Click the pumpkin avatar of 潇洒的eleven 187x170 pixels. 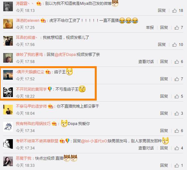coord(8,24)
